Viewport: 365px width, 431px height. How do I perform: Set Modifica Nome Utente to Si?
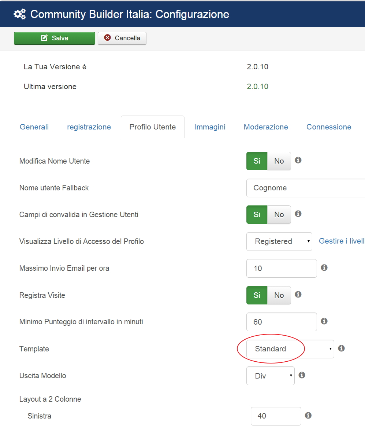point(257,161)
